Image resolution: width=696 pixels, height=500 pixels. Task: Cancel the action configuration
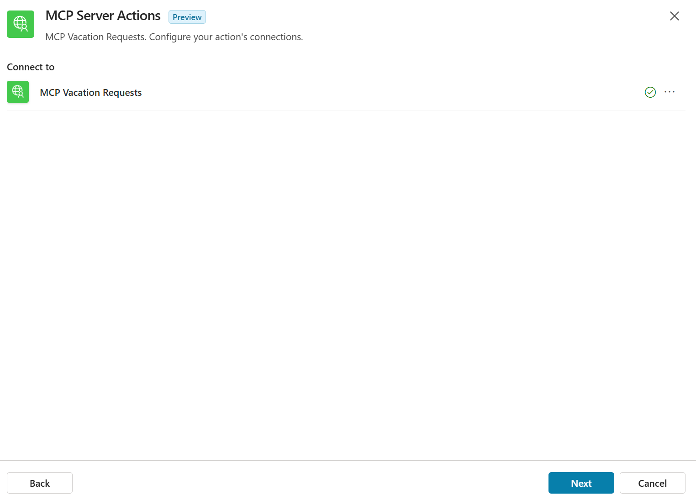[x=652, y=483]
